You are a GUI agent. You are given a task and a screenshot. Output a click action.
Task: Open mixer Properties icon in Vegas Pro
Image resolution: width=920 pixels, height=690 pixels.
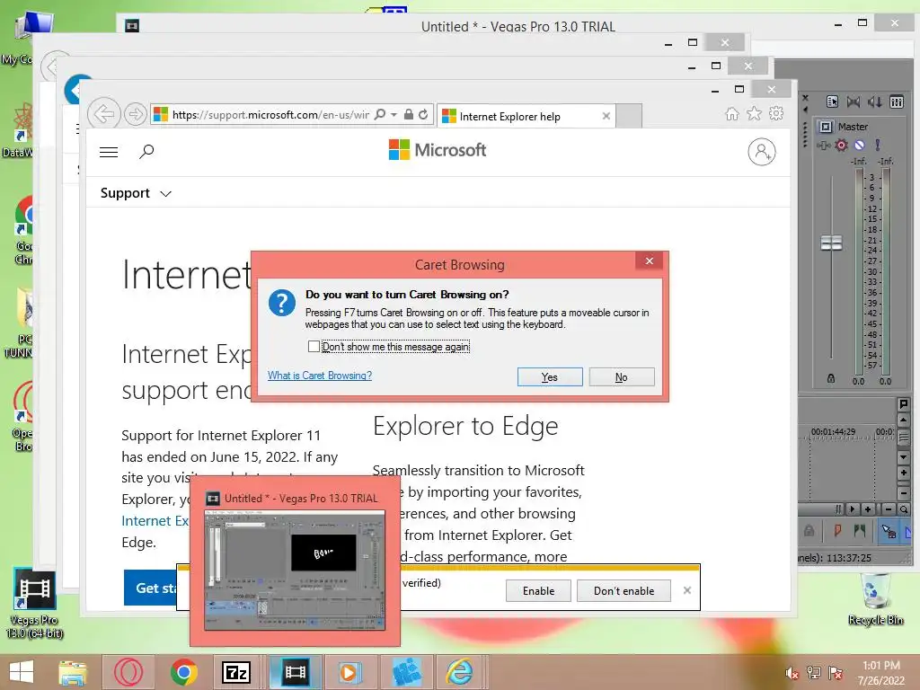832,102
